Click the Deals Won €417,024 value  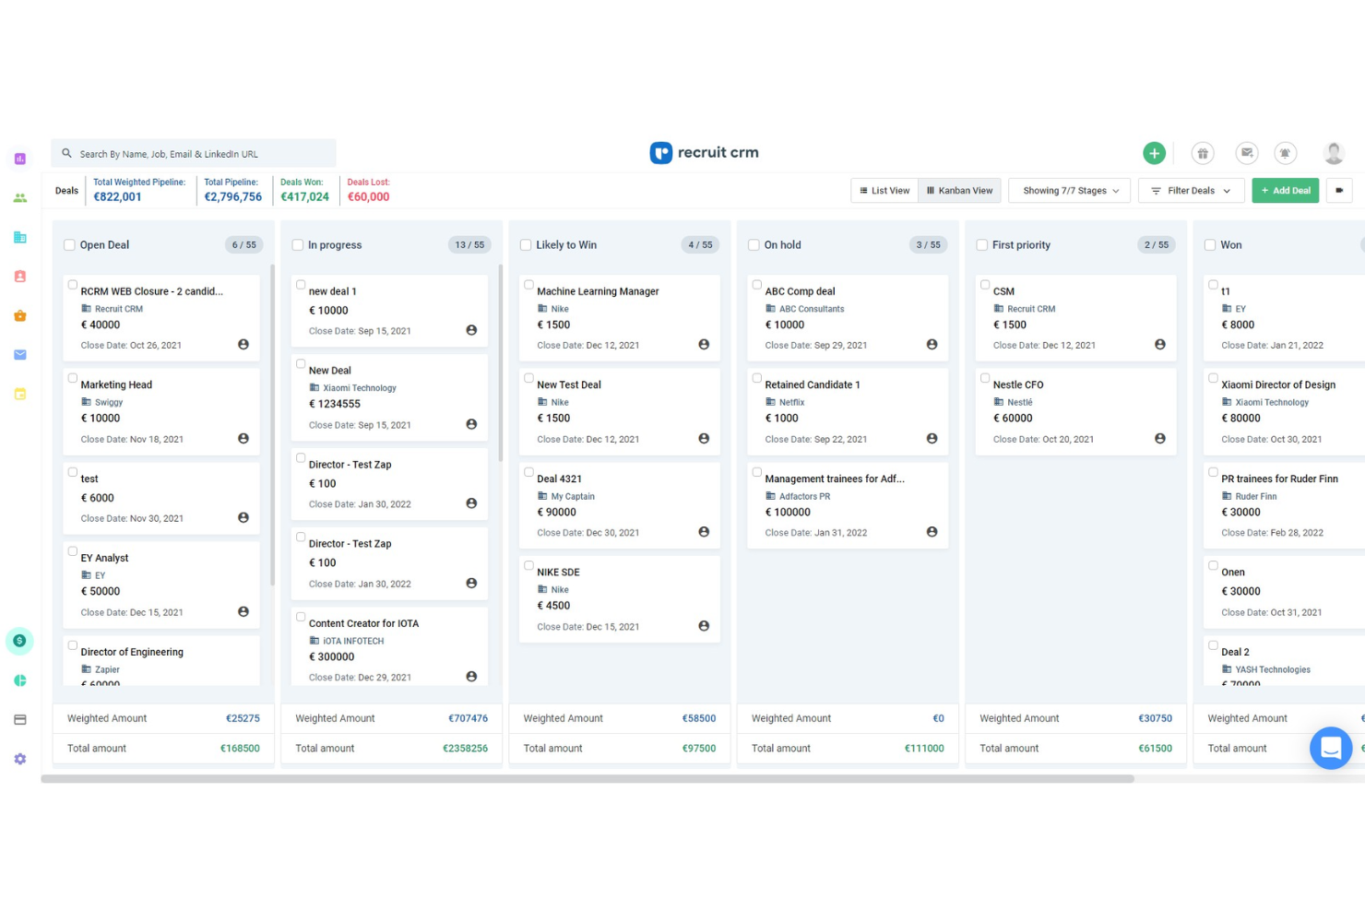(x=304, y=197)
